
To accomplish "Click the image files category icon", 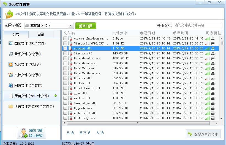I will 11,43.
